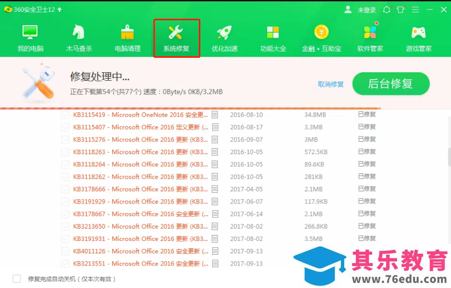The image size is (451, 288).
Task: View details icon for KB3213650 update
Action: [215, 226]
